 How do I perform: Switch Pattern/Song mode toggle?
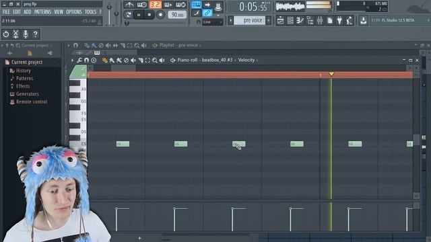[x=128, y=15]
